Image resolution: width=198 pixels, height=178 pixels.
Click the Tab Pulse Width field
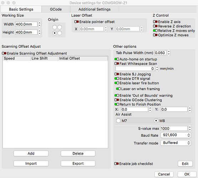click(161, 53)
